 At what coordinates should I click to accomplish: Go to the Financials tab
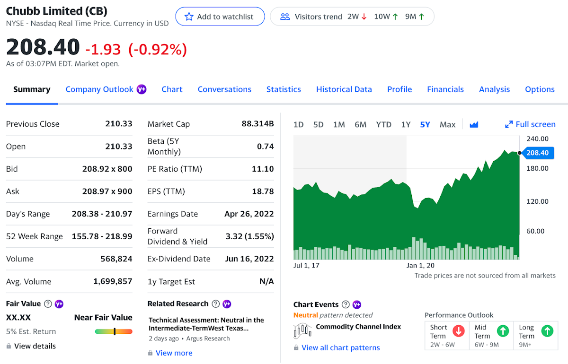(445, 89)
